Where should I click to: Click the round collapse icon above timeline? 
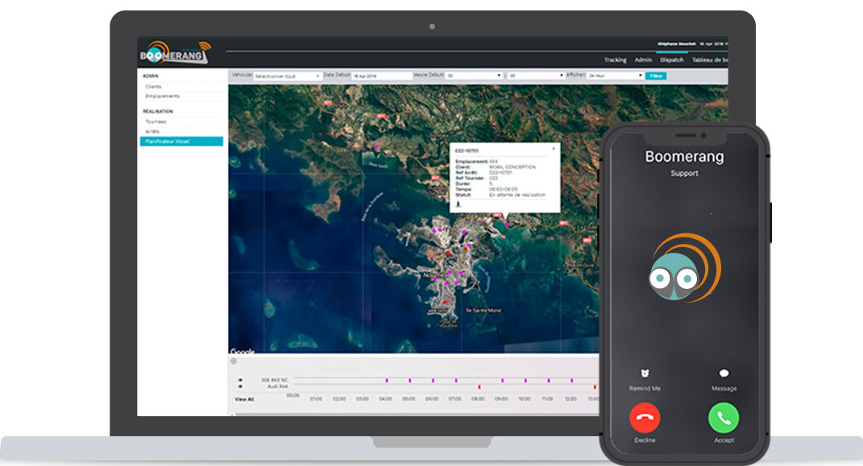click(x=234, y=361)
